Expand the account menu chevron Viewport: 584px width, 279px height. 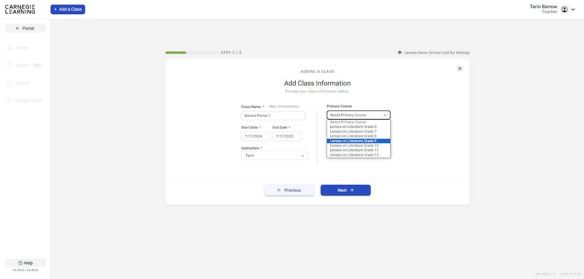point(573,9)
